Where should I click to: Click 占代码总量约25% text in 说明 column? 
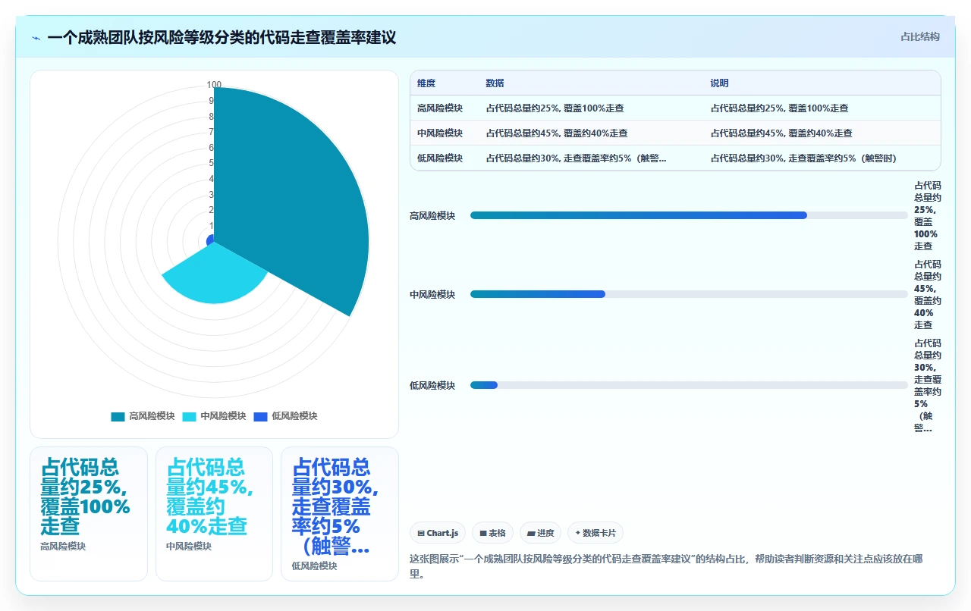[x=779, y=108]
